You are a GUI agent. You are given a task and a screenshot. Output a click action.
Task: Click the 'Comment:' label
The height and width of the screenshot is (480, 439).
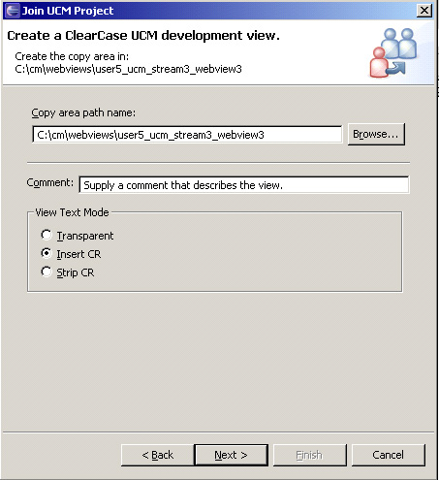tap(50, 182)
